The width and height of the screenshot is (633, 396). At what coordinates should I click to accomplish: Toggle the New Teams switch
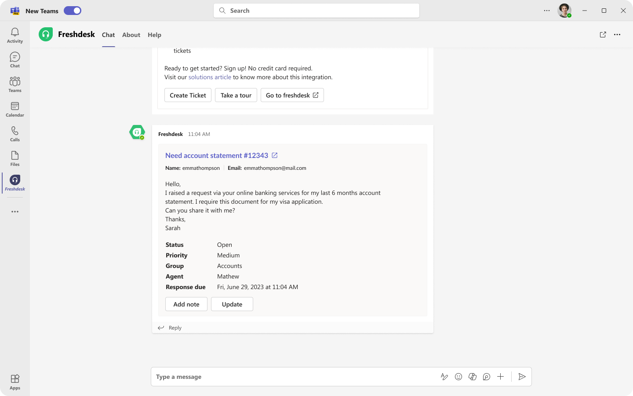73,11
